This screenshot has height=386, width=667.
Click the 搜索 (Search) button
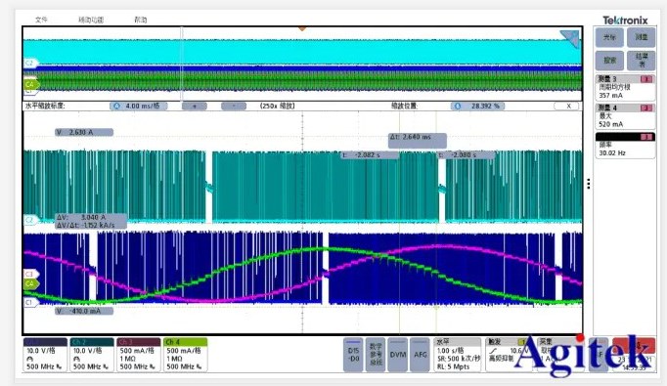609,61
